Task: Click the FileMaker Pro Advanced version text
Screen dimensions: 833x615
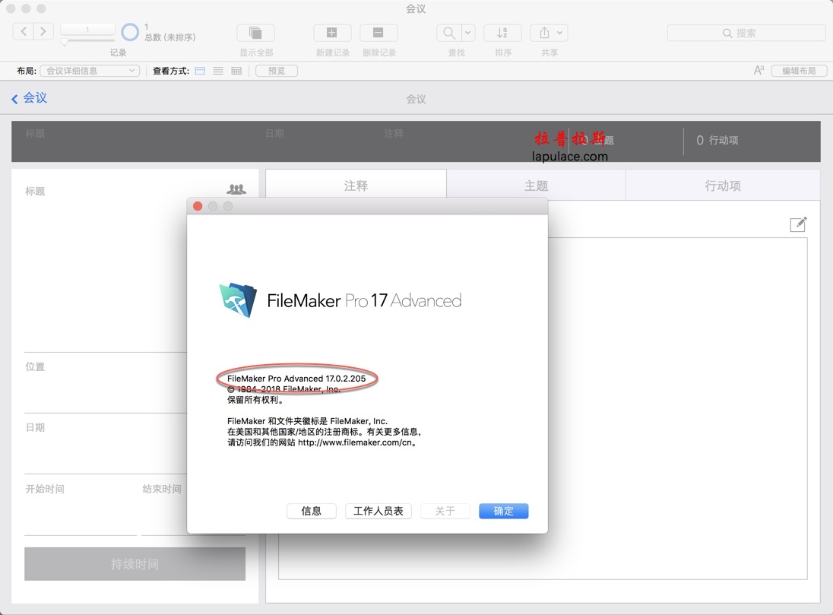Action: click(296, 379)
